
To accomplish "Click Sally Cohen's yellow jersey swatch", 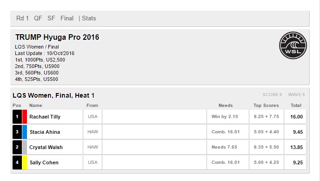I will [x=25, y=162].
